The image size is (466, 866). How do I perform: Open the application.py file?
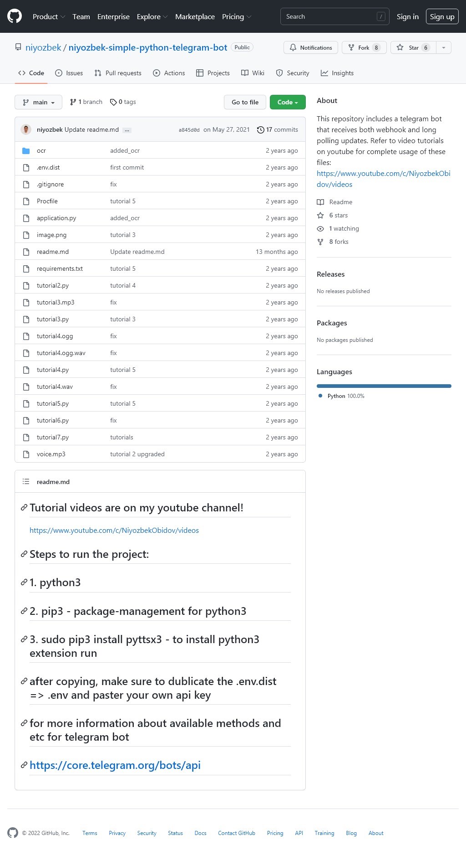[x=56, y=218]
